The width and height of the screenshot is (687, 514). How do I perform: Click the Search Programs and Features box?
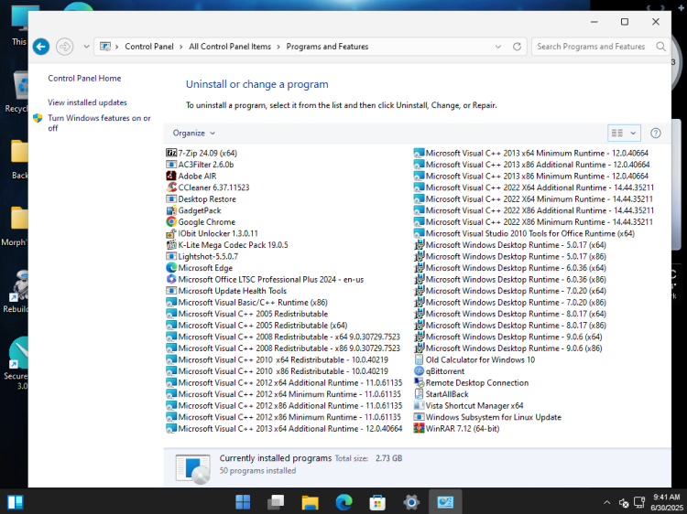[x=592, y=47]
